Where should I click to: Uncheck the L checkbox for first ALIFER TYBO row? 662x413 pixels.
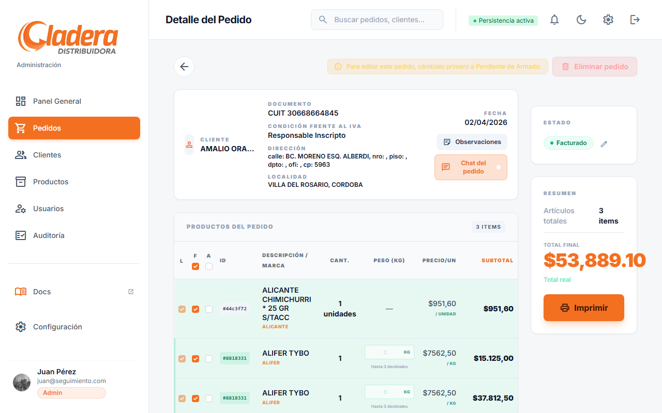[182, 358]
